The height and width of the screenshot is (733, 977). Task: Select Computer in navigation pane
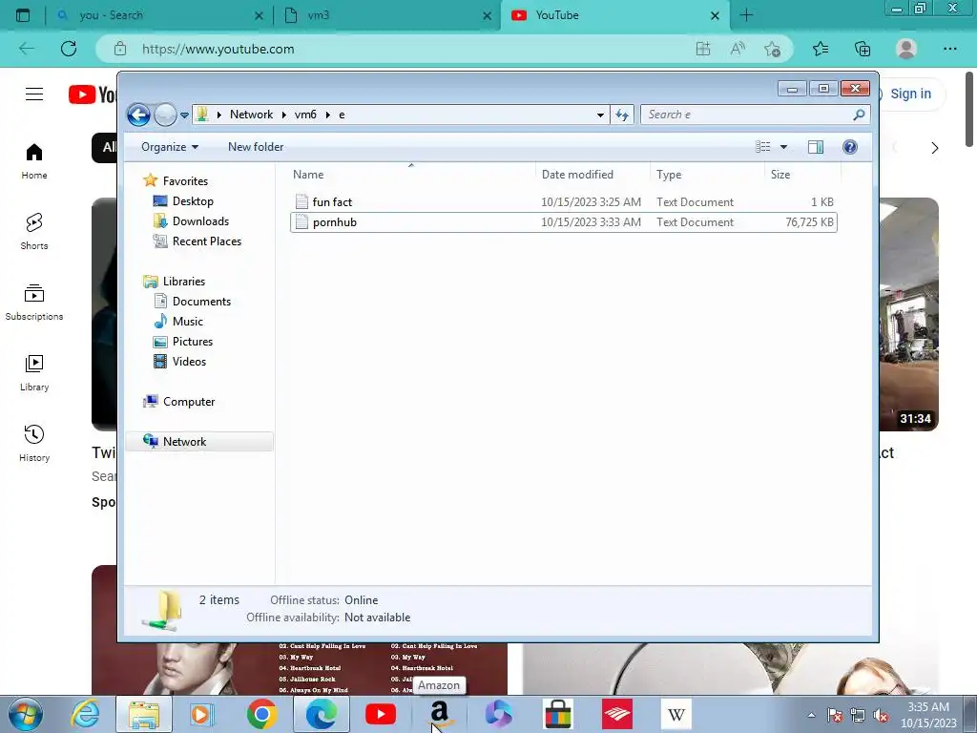[x=189, y=402]
